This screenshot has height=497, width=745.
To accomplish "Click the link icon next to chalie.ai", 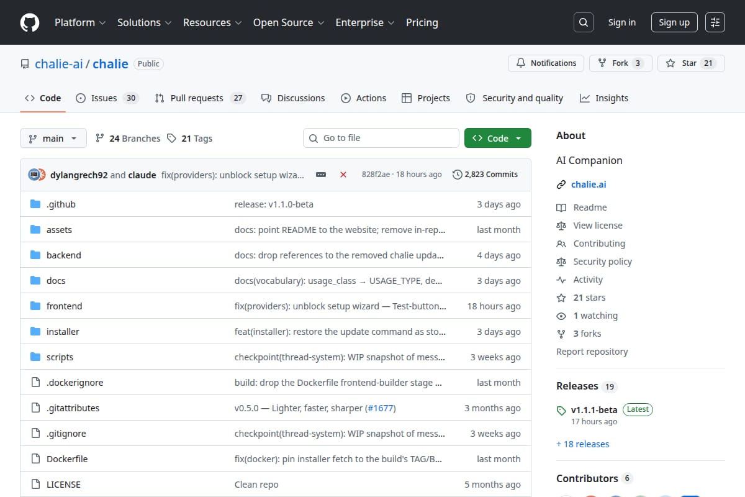I will pyautogui.click(x=561, y=185).
